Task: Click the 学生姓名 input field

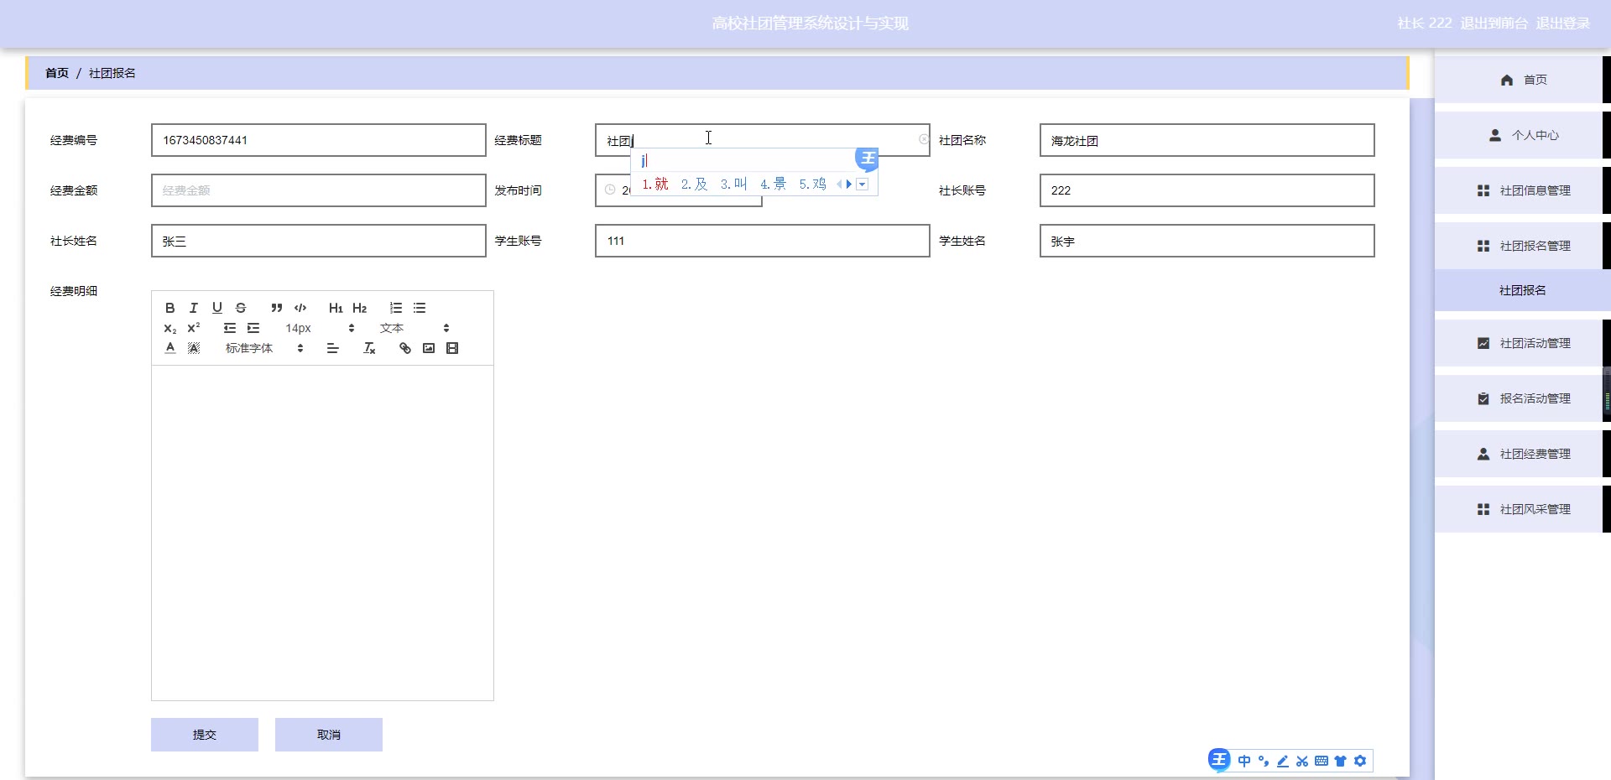Action: tap(1207, 241)
